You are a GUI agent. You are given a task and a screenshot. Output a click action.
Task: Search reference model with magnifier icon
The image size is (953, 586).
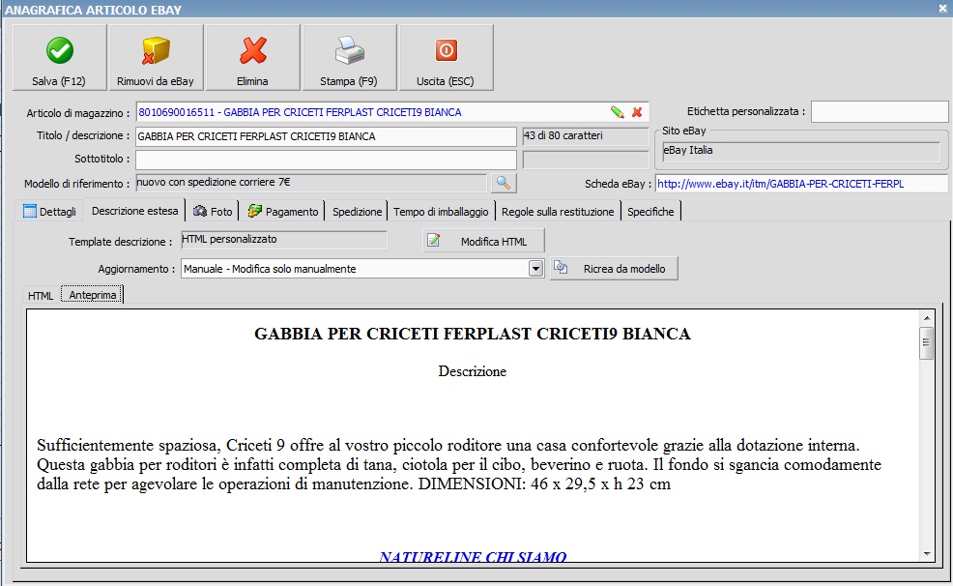(504, 183)
